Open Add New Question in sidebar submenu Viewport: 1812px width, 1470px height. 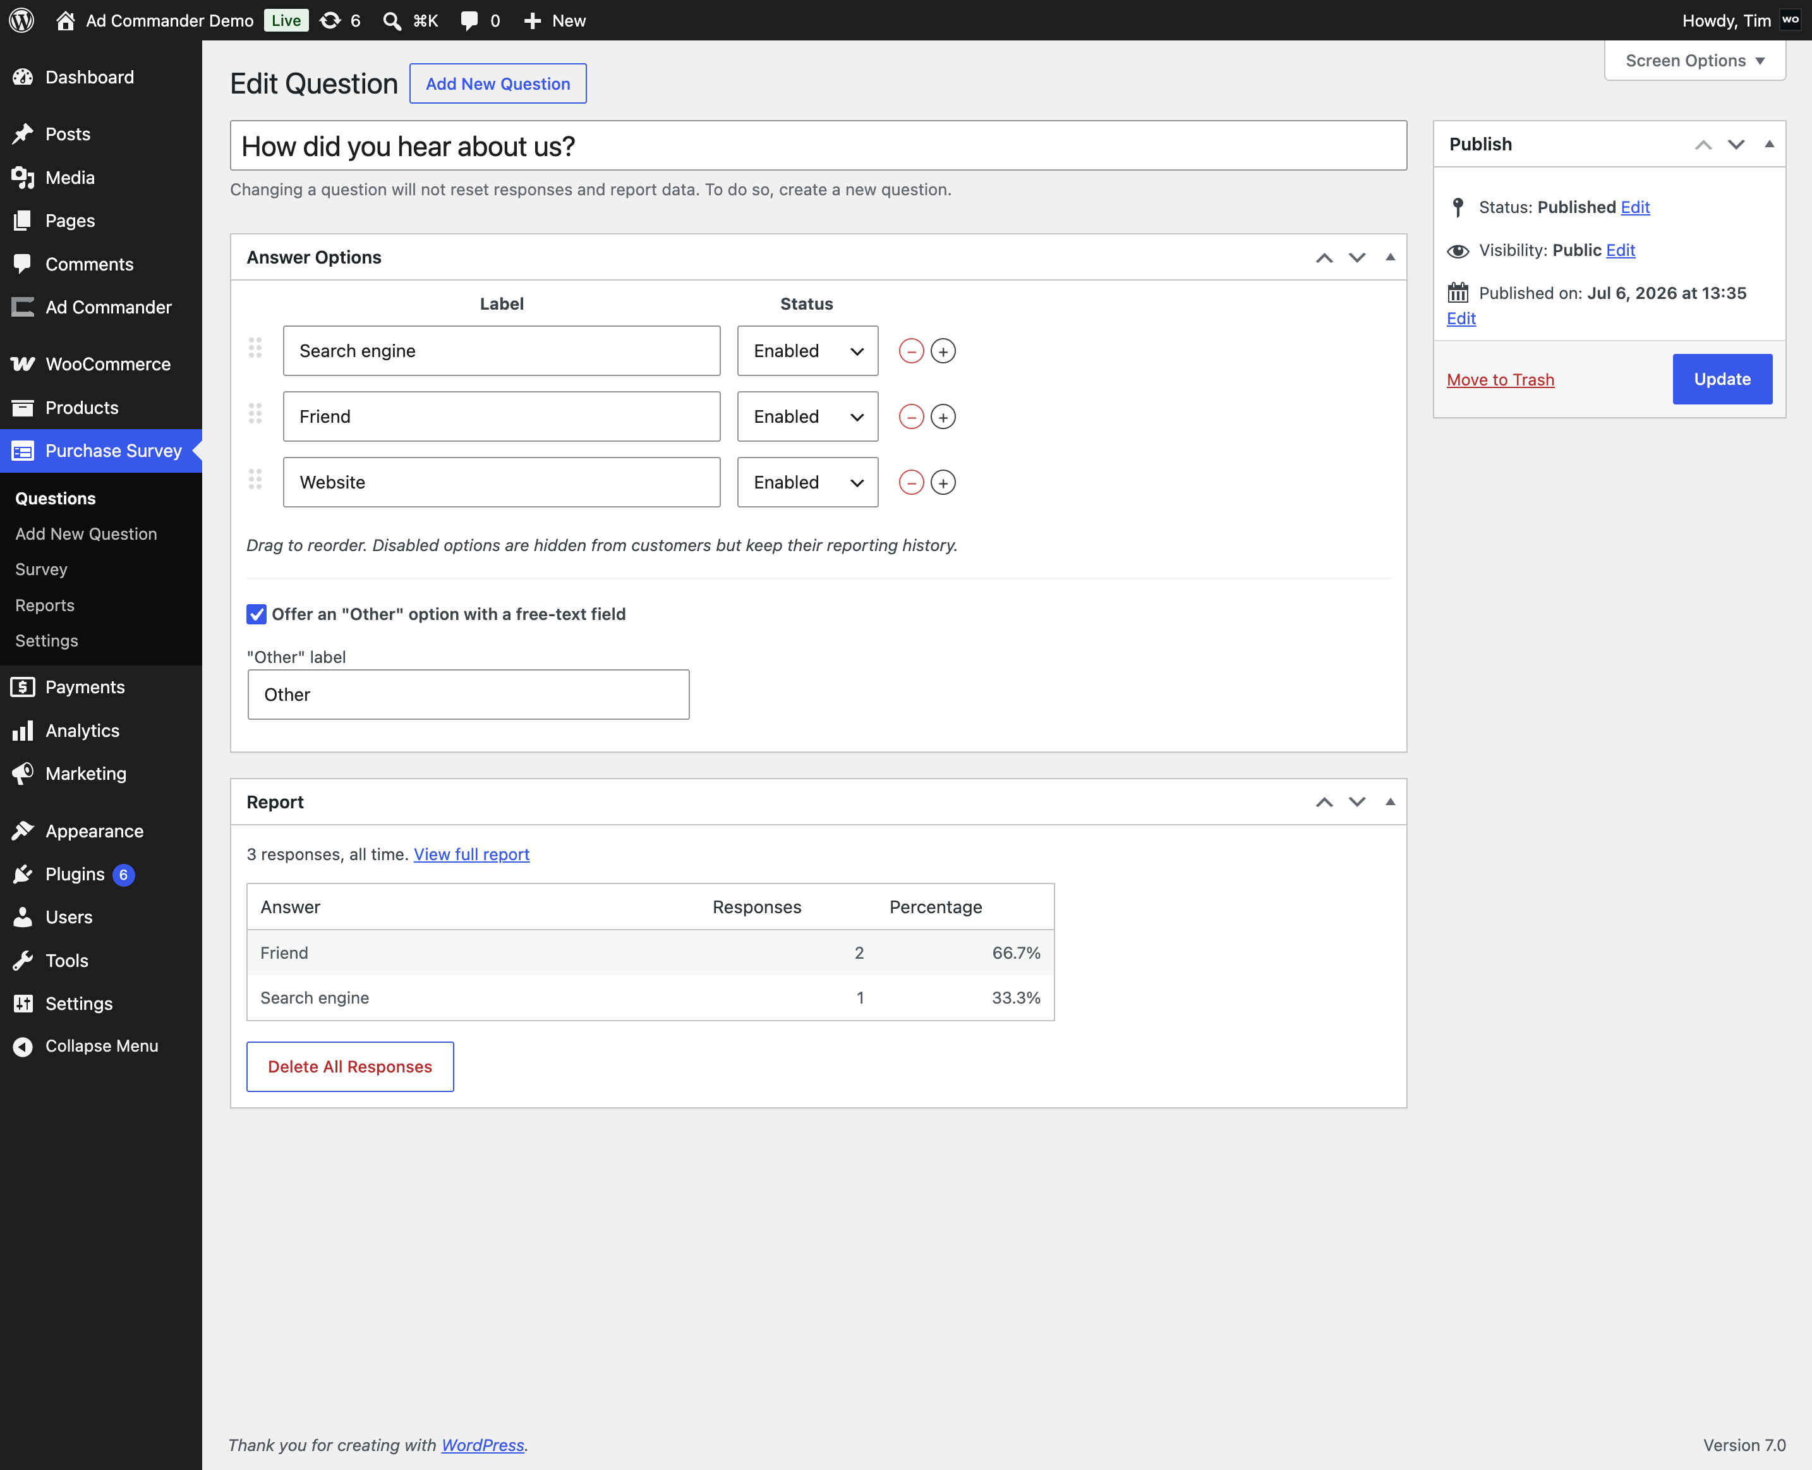(87, 533)
